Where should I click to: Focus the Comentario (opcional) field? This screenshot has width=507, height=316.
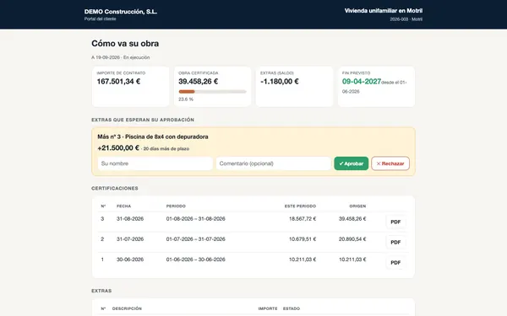click(x=274, y=163)
